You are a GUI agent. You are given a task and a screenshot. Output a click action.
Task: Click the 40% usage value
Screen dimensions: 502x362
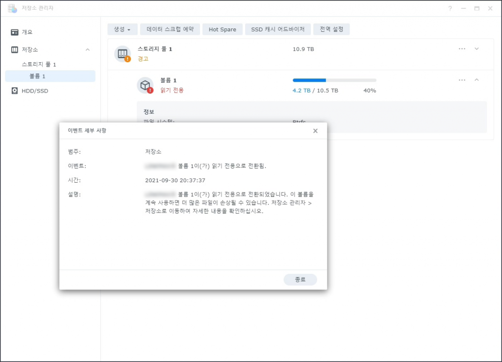point(370,91)
